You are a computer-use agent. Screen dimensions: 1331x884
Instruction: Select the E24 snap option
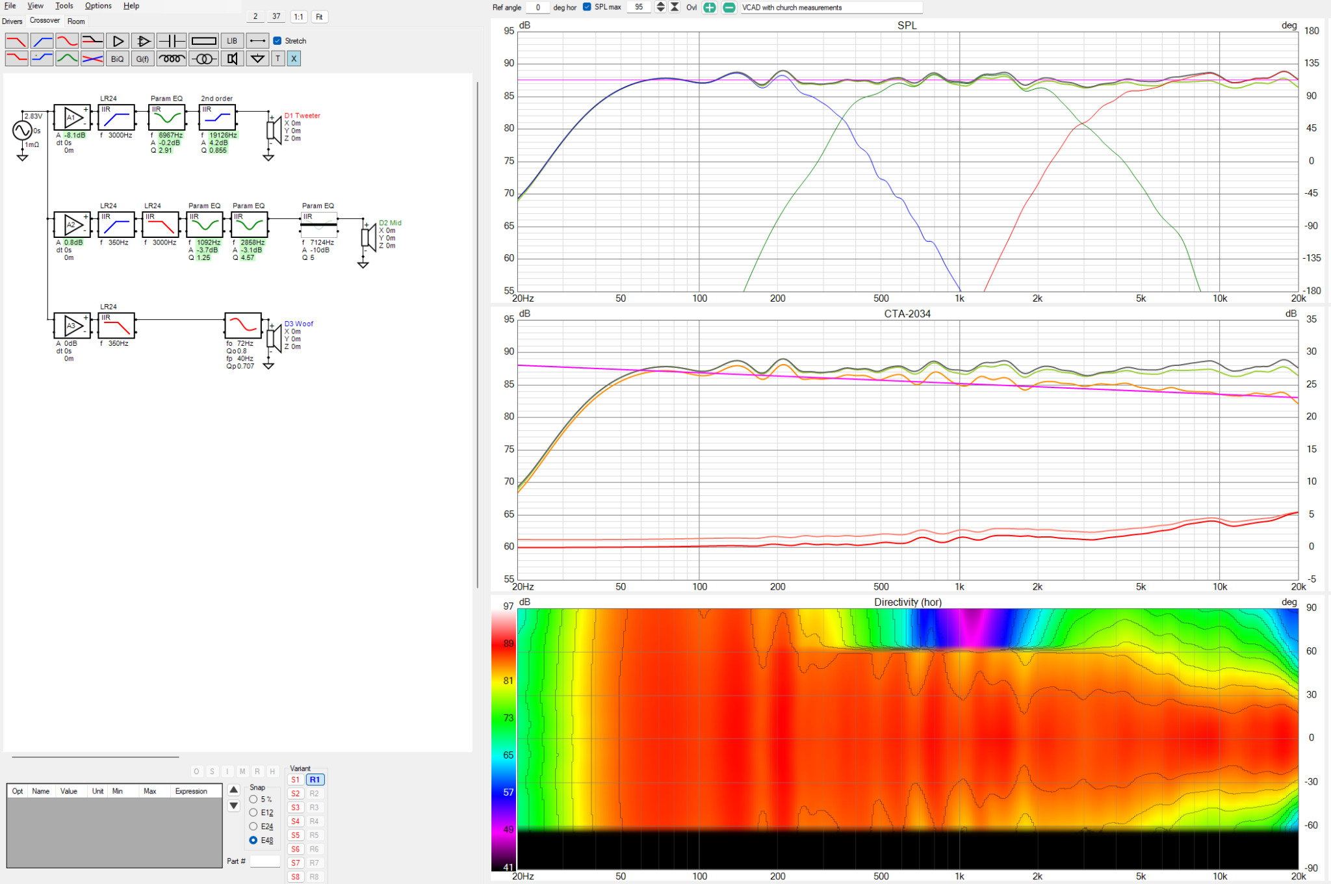click(253, 827)
